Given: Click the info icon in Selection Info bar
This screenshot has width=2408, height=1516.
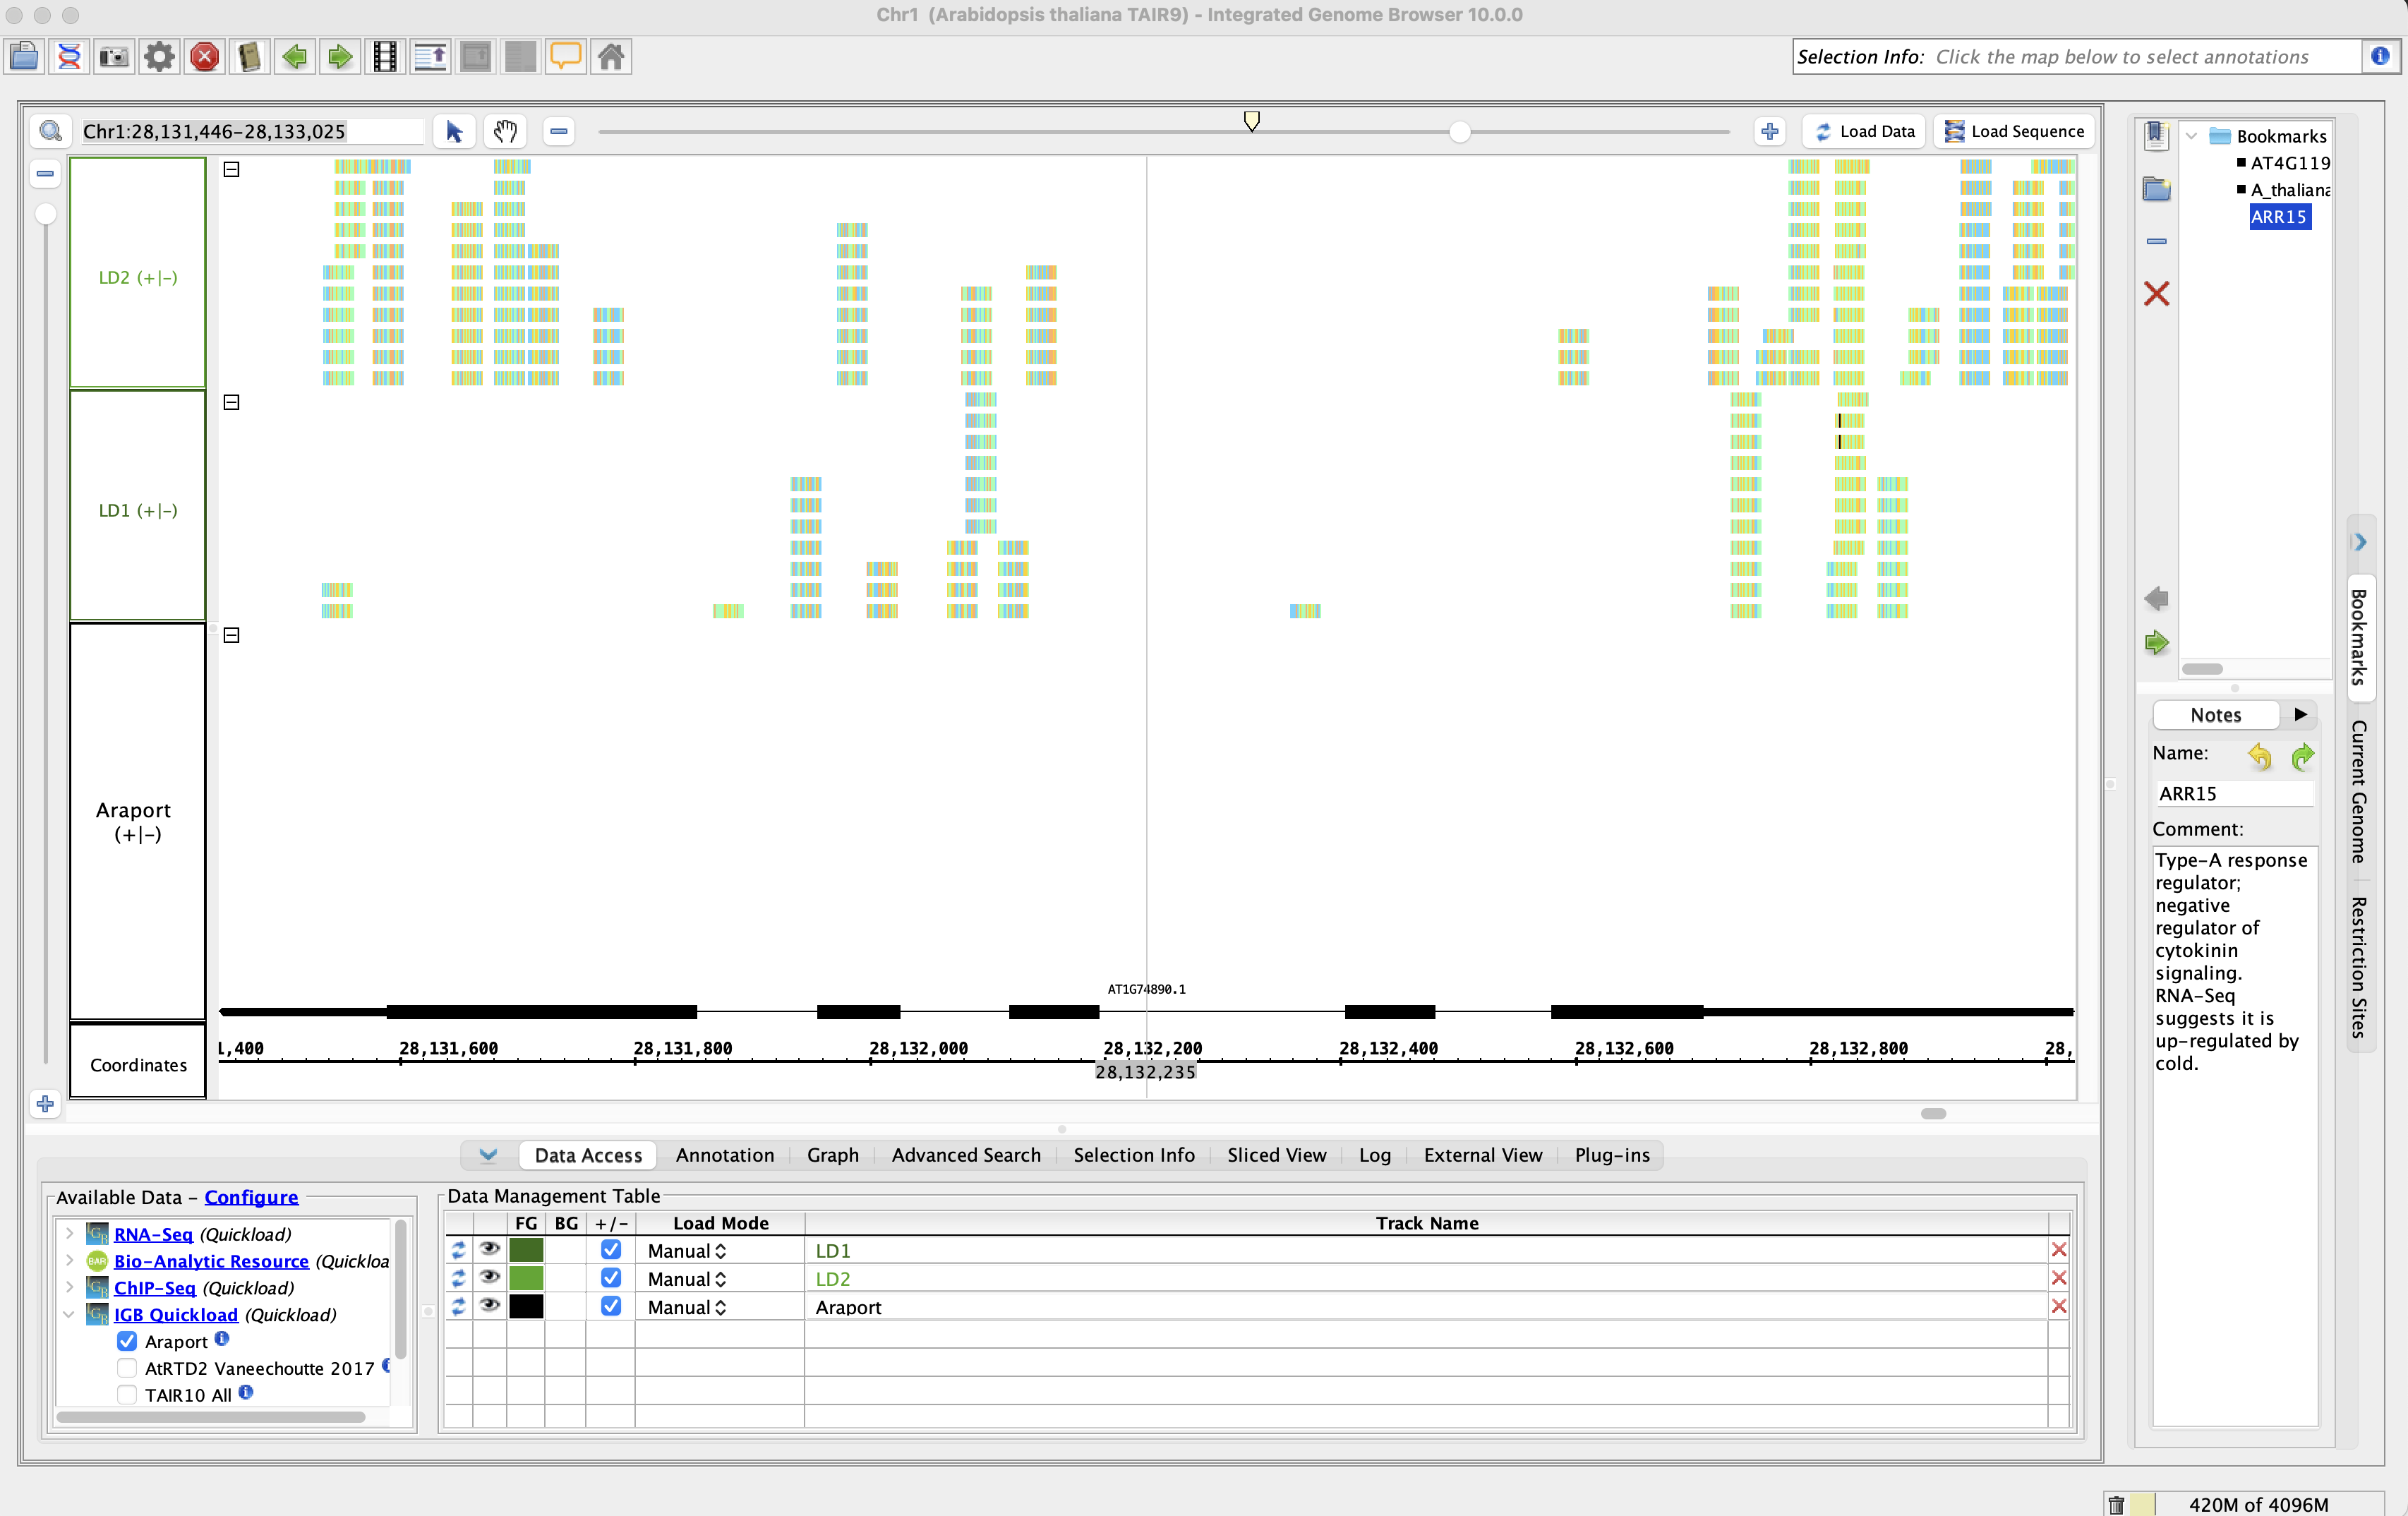Looking at the screenshot, I should 2379,56.
